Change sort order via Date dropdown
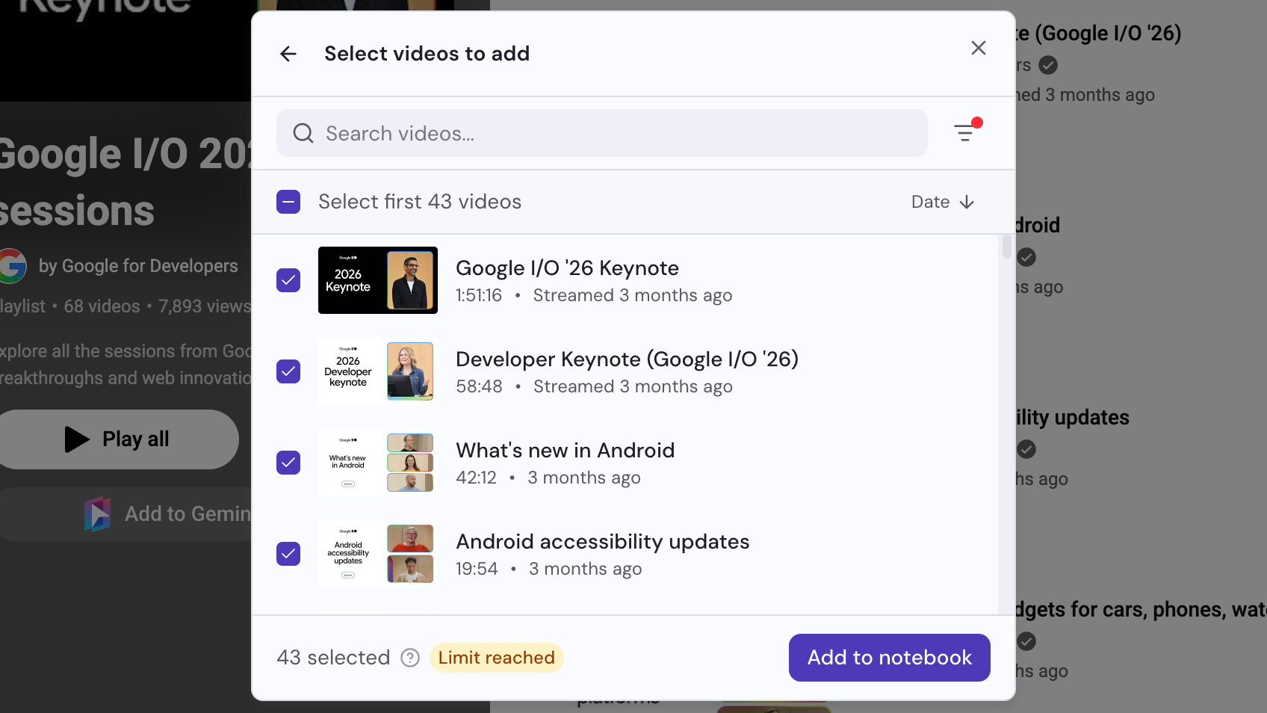Screen dimensions: 1267x713 pyautogui.click(x=943, y=202)
